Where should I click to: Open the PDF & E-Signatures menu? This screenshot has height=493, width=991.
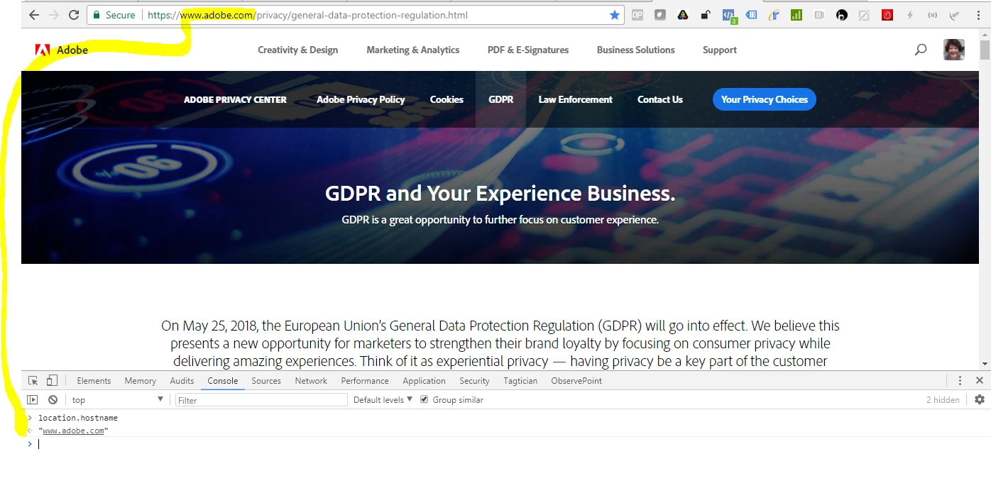click(x=527, y=50)
